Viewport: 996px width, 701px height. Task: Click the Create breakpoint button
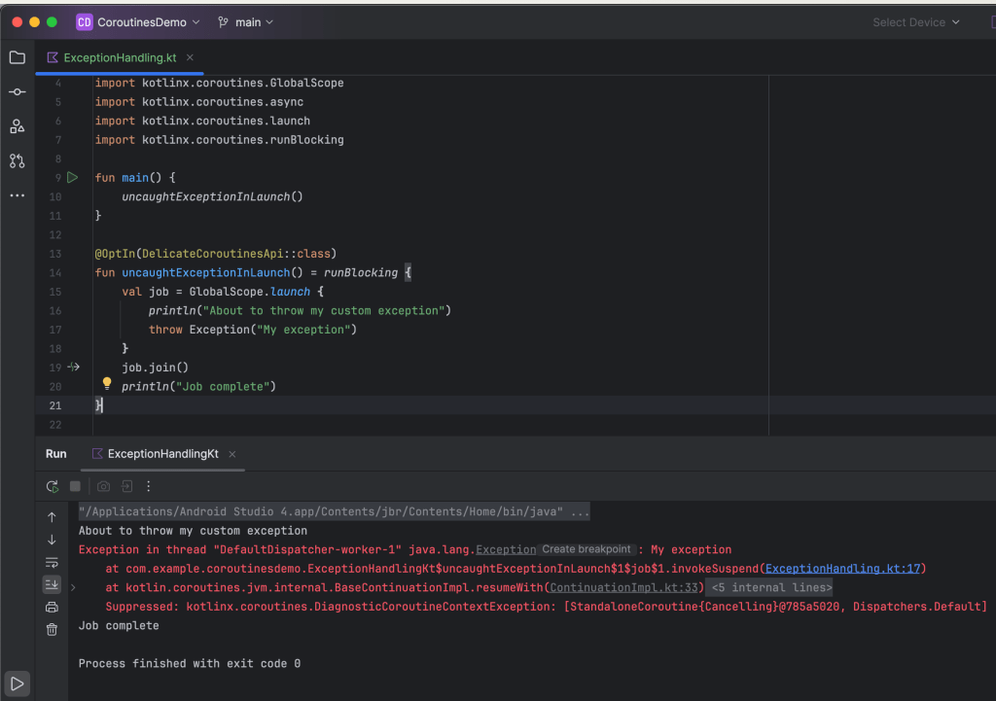(587, 550)
